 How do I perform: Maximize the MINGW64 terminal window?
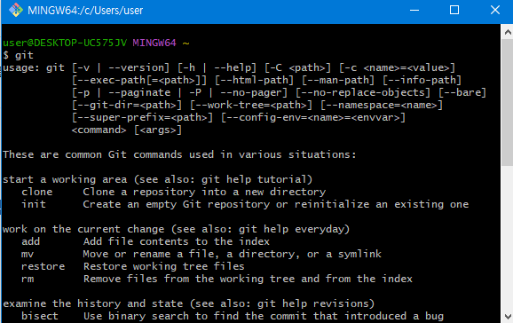pyautogui.click(x=454, y=10)
